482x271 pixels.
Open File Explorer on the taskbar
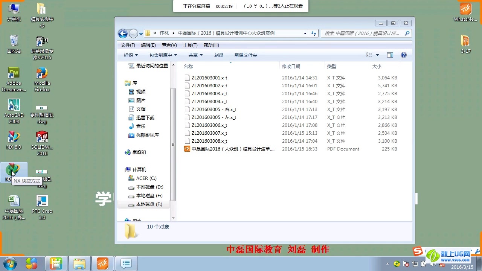point(79,263)
